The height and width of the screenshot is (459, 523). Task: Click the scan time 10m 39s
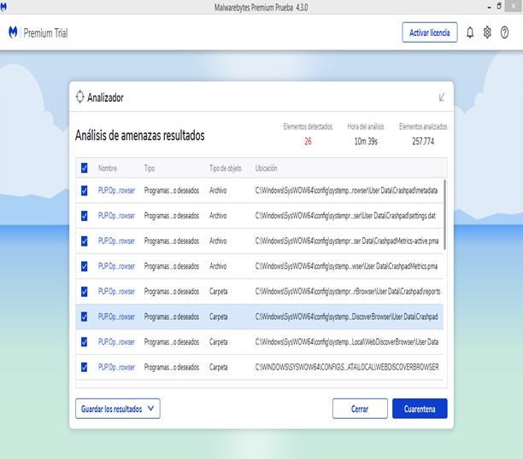point(366,142)
